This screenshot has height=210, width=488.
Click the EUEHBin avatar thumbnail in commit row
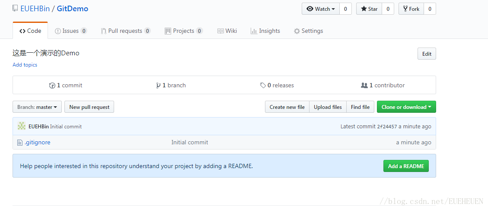tap(22, 126)
